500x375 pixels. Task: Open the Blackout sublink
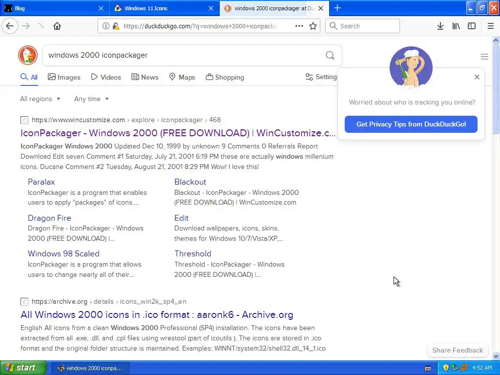click(x=190, y=182)
